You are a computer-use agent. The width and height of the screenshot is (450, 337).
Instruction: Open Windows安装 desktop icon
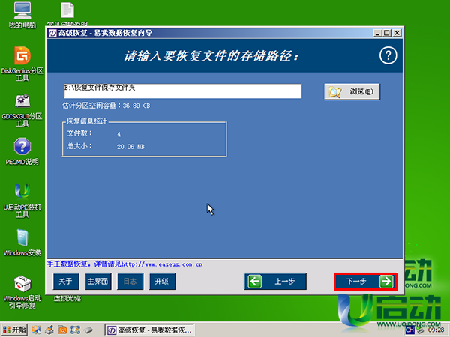click(x=22, y=240)
